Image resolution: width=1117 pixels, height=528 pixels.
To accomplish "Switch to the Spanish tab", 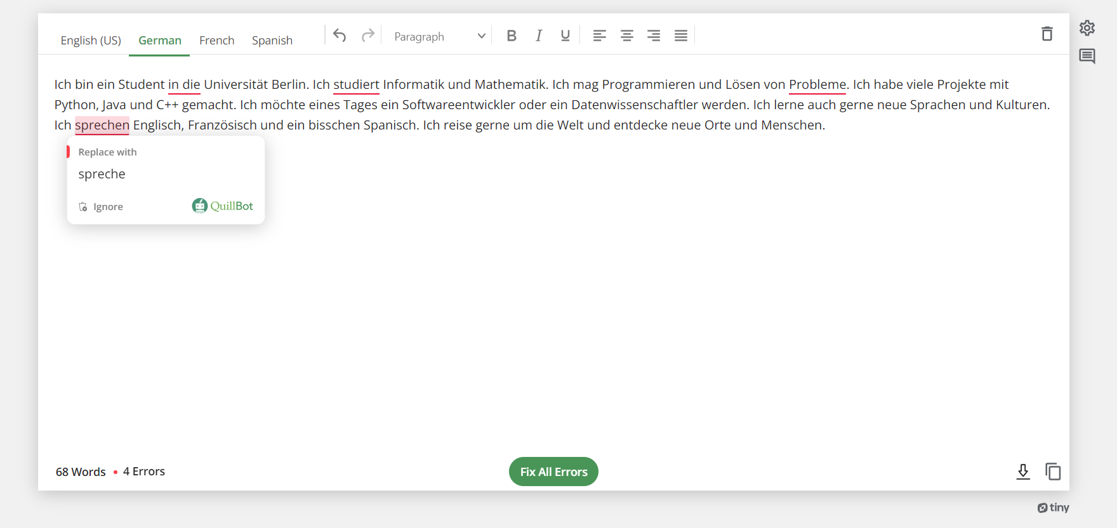I will 272,40.
